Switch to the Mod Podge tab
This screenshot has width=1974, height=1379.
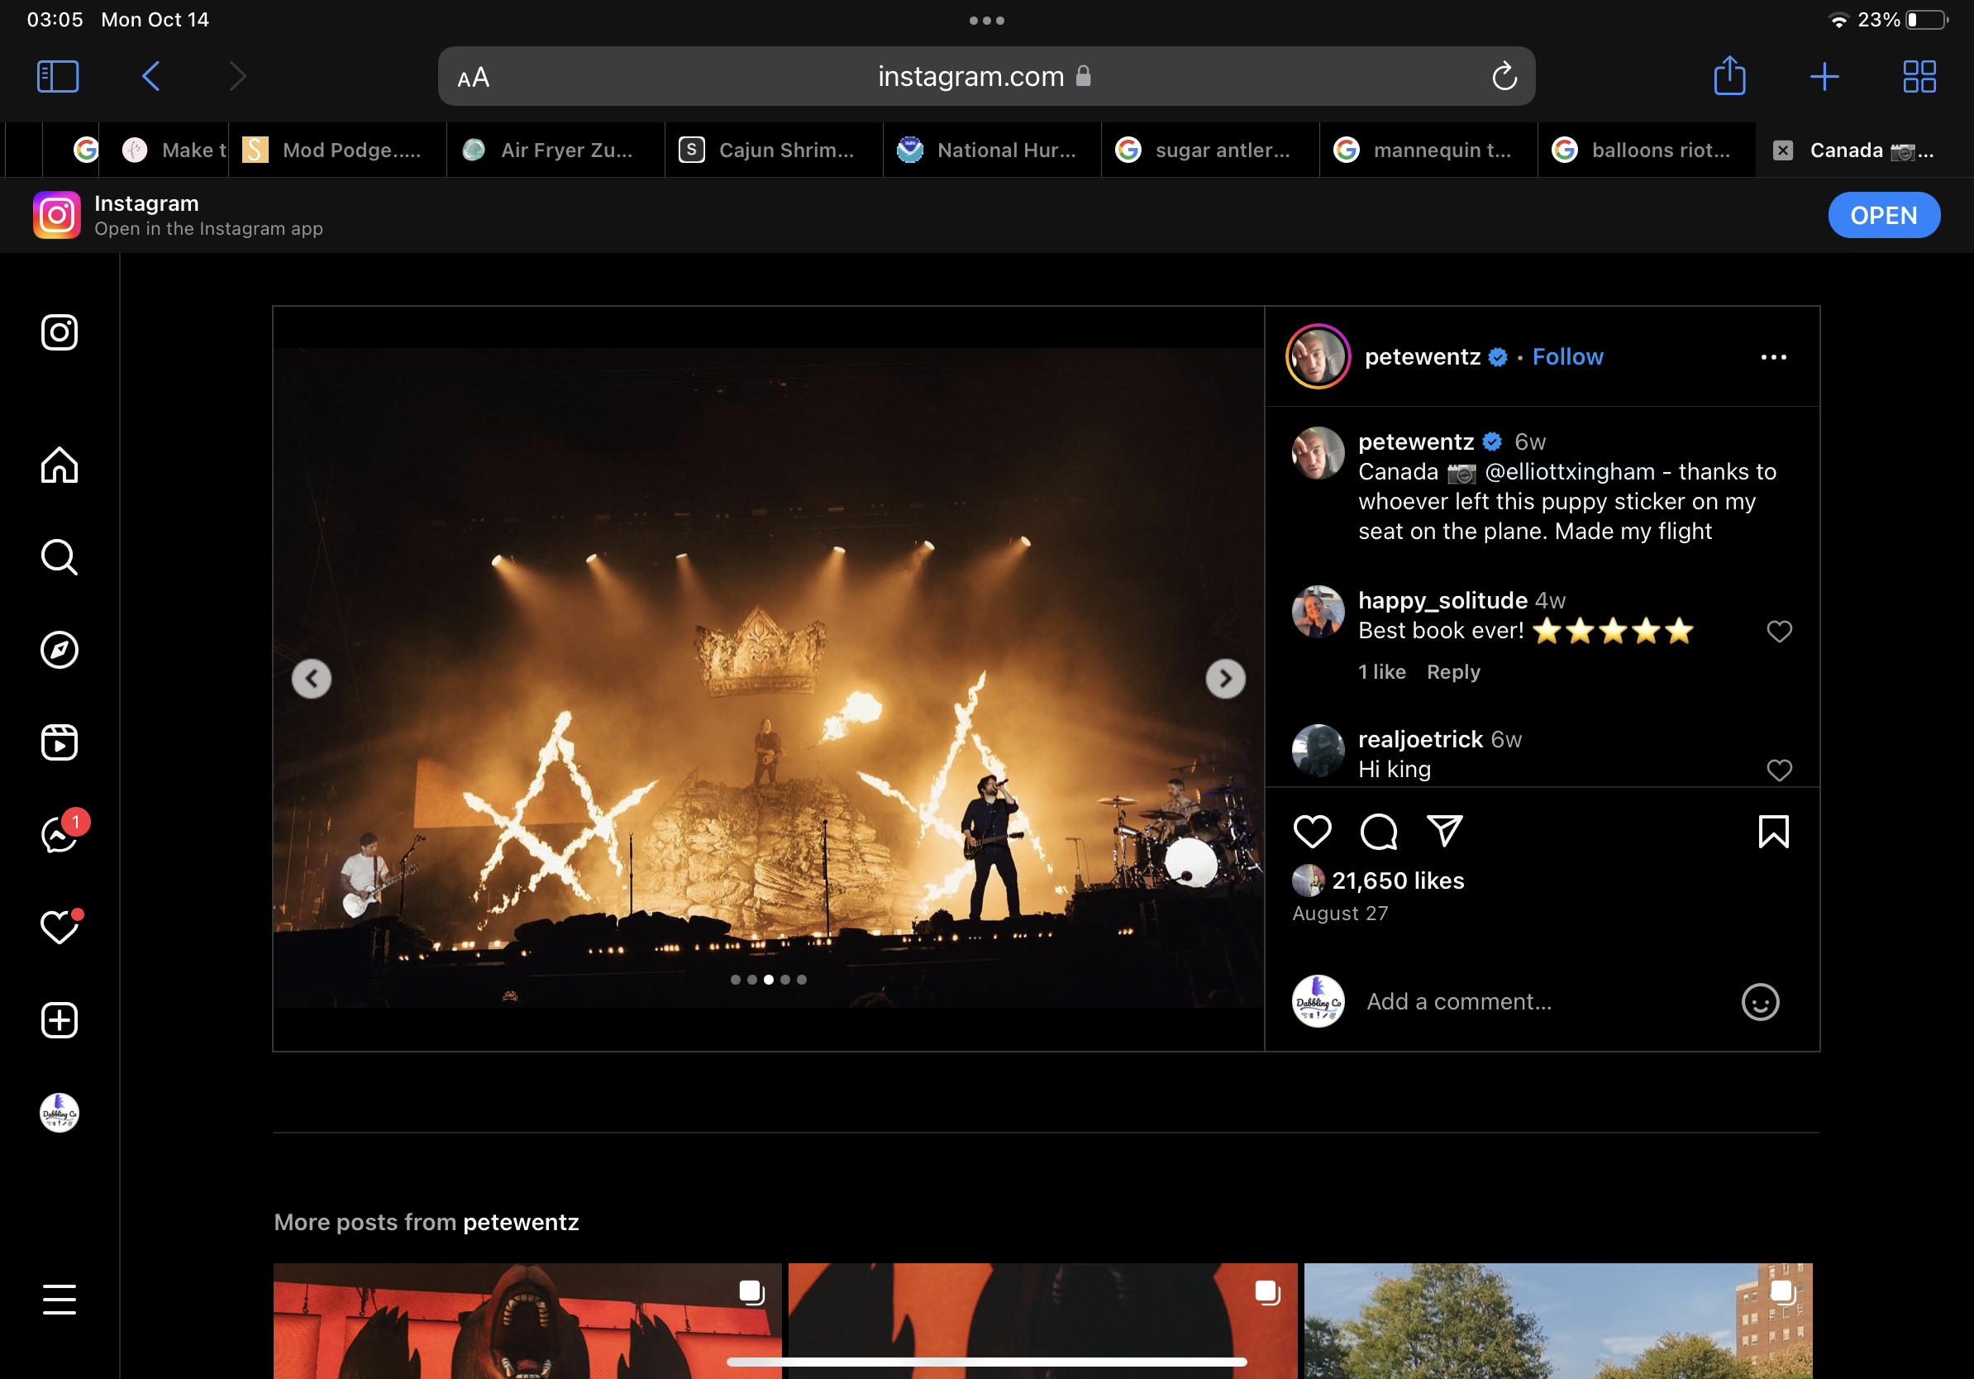point(337,150)
